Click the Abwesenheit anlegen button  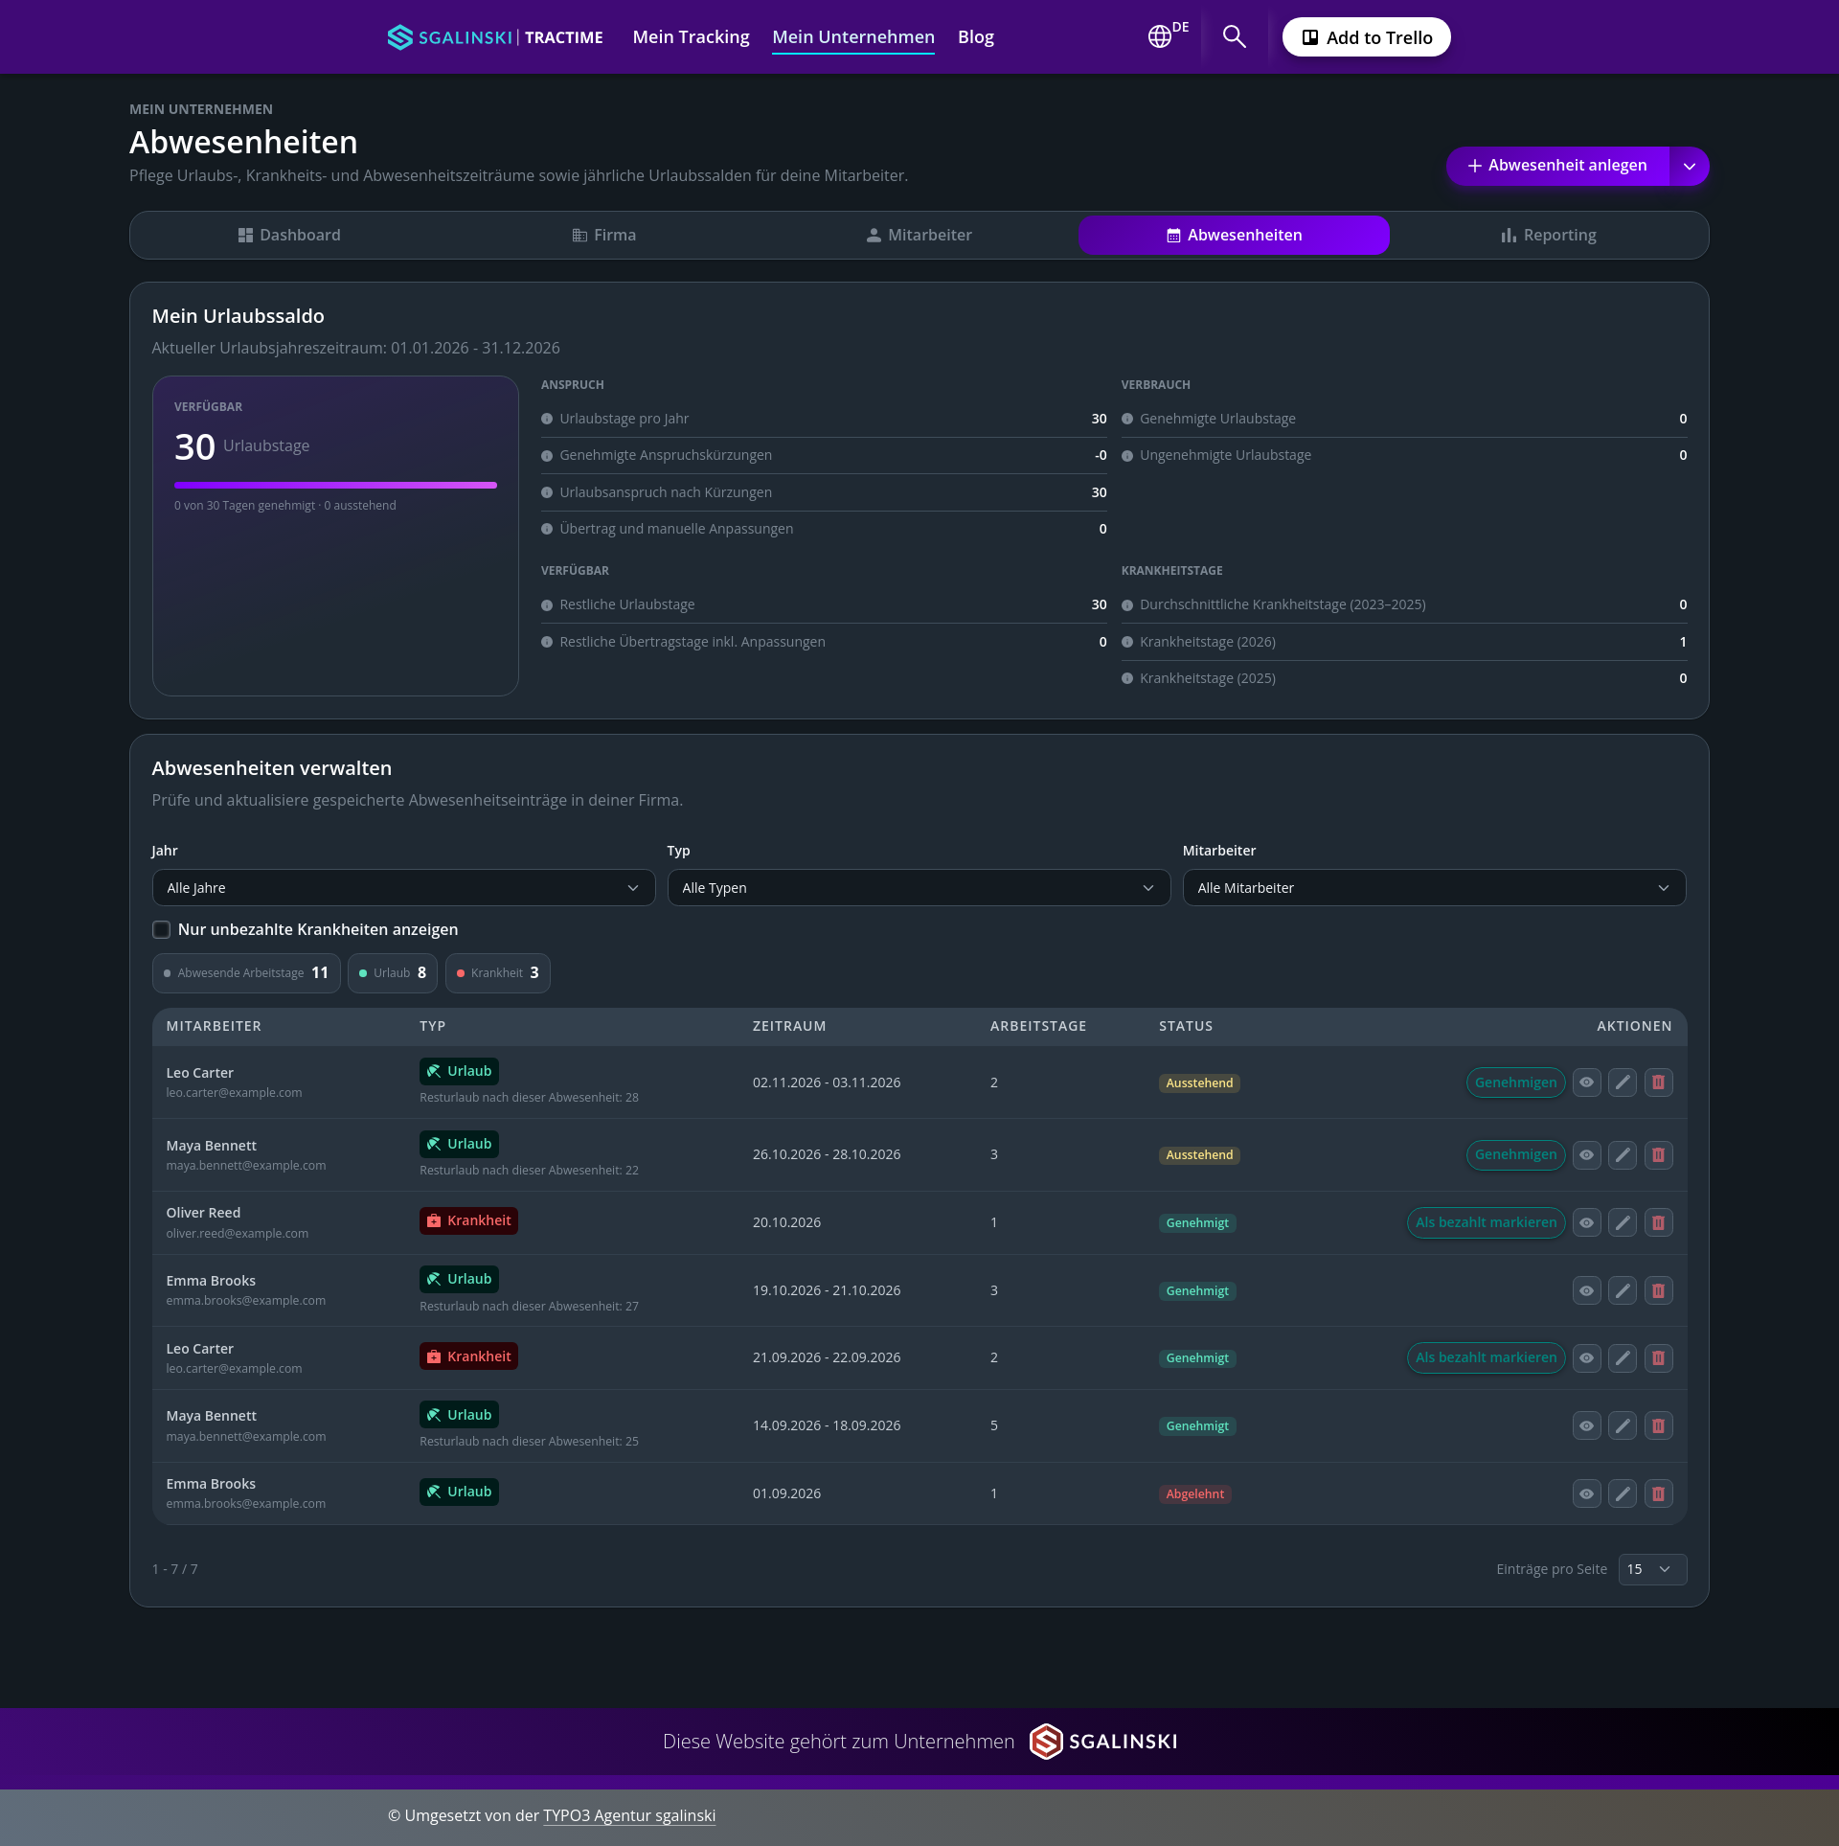[1557, 166]
